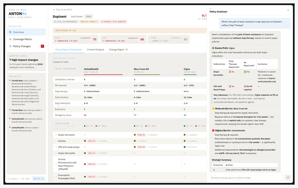Click the 4 badge on Change Digest
This screenshot has width=298, height=188.
click(x=126, y=50)
